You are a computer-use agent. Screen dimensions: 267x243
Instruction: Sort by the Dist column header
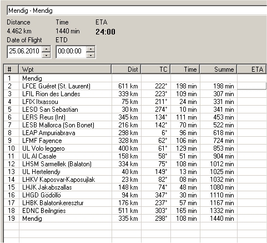[x=126, y=70]
